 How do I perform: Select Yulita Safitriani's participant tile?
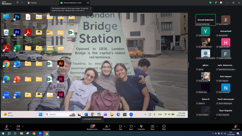(206, 31)
